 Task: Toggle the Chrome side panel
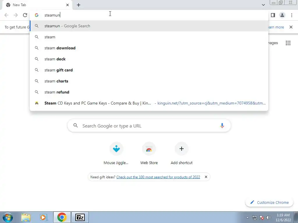[x=273, y=15]
